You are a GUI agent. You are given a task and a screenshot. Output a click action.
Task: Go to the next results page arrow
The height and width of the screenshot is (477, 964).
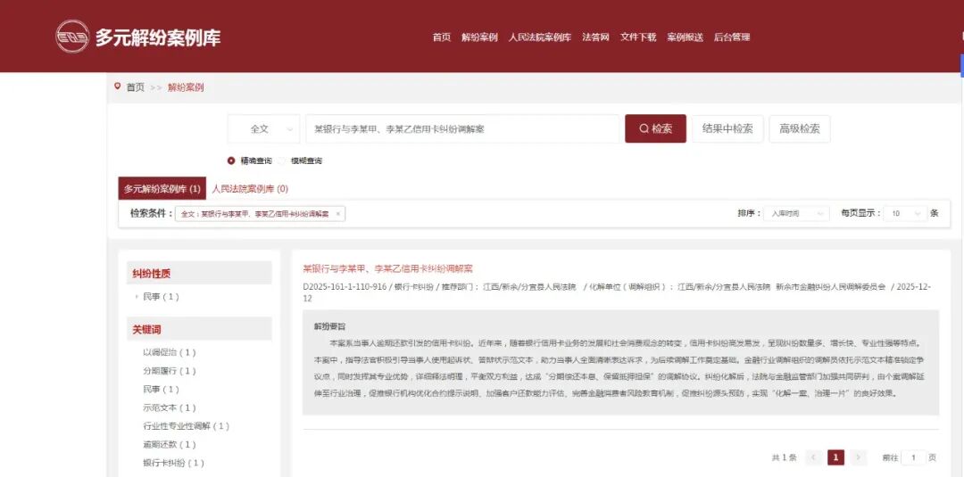tap(858, 457)
